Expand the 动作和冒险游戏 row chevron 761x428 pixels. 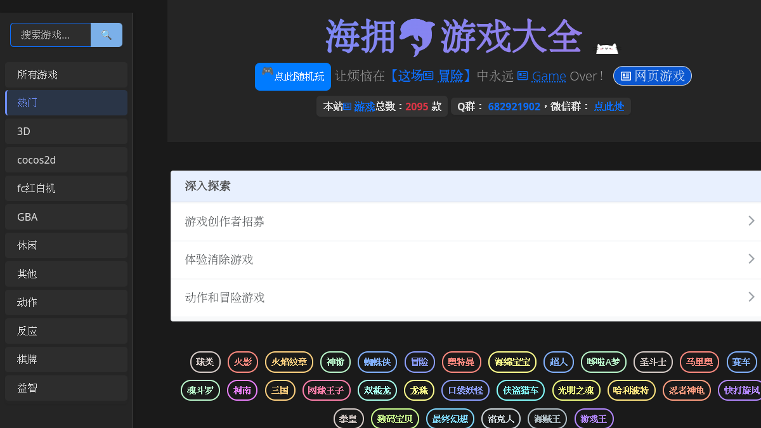[751, 297]
